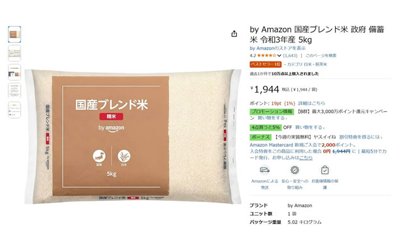Click the Amazon delivery truck icon

click(265, 170)
